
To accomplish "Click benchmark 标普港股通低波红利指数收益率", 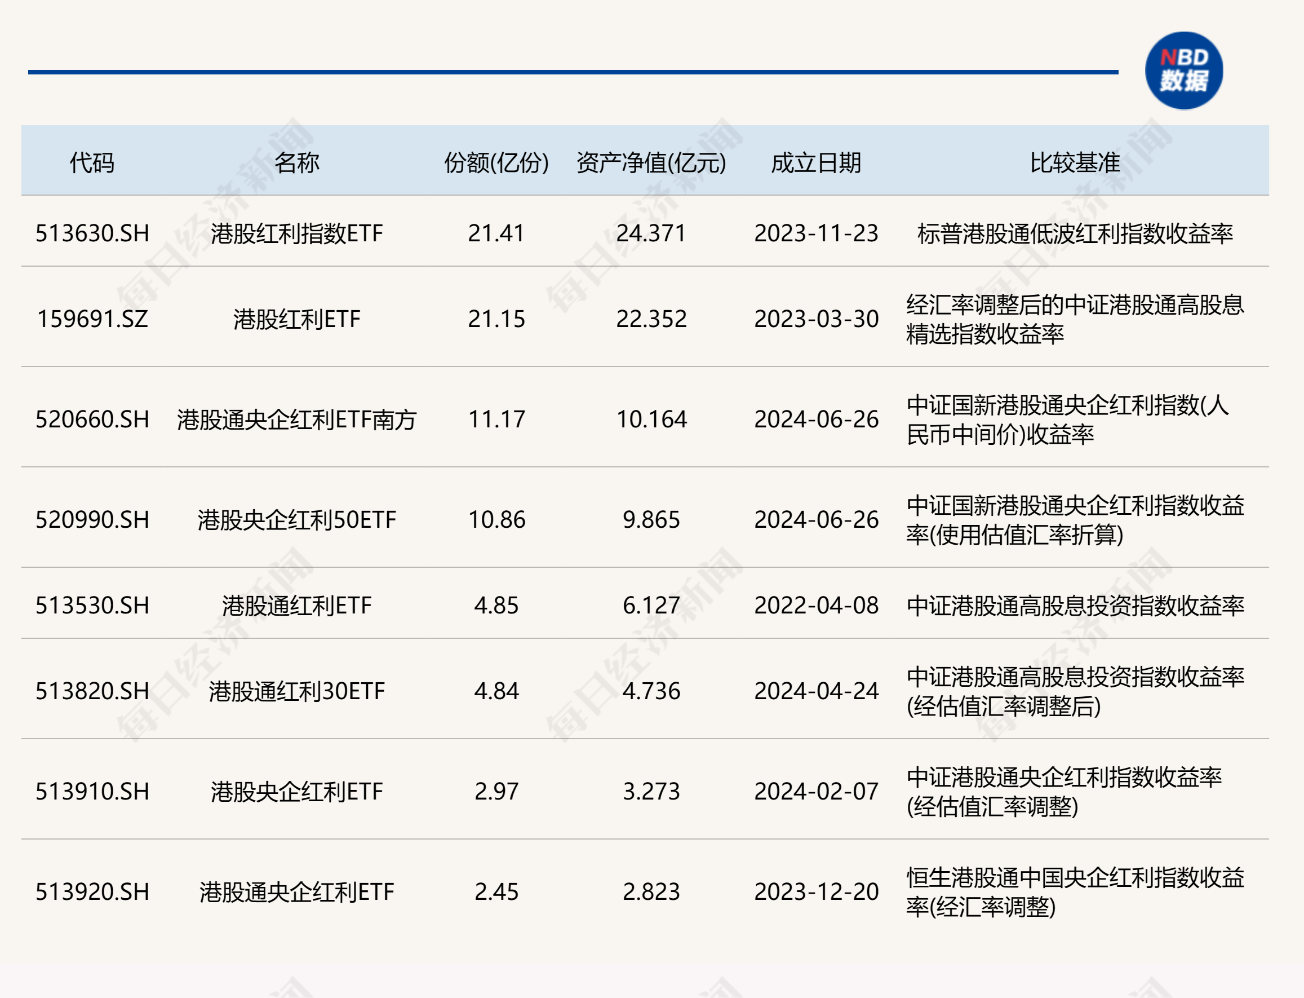I will 1075,233.
